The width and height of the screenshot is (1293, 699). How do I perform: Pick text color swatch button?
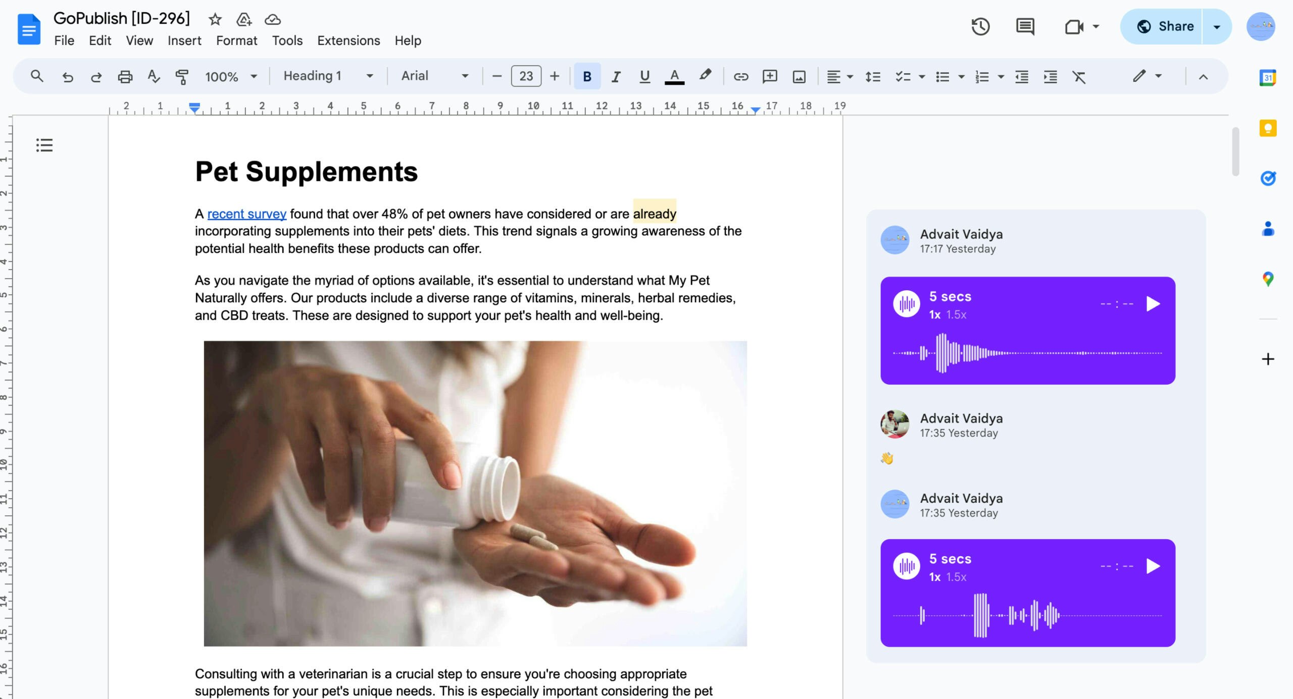(x=674, y=77)
